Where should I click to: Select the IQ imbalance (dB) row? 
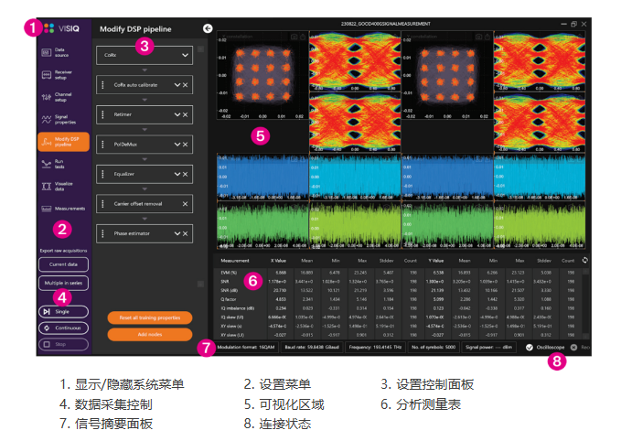click(400, 308)
